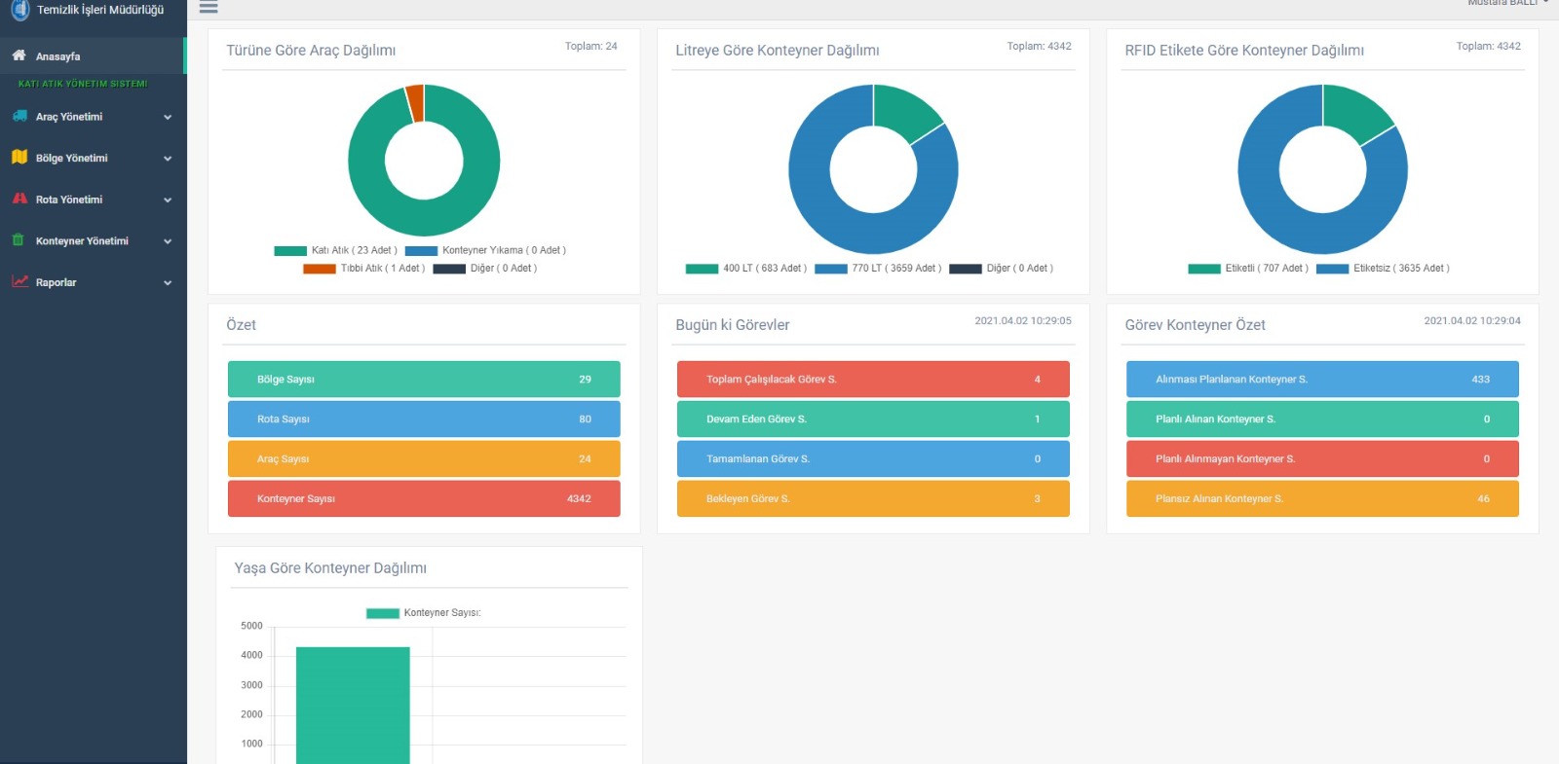1559x764 pixels.
Task: Expand the Araç Yönetimi chevron
Action: coord(168,117)
